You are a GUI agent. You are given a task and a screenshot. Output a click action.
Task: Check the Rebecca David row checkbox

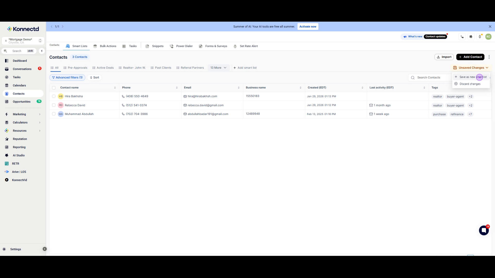(54, 105)
